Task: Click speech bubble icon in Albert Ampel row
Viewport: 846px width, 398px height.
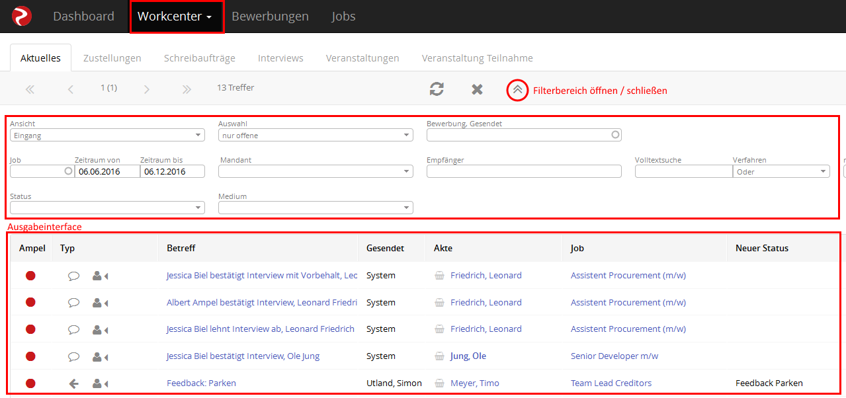Action: [x=73, y=303]
